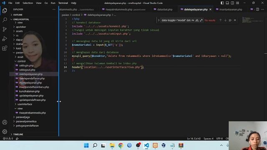Image resolution: width=267 pixels, height=150 pixels.
Task: Open the Run and Debug view
Action: pos(5,39)
